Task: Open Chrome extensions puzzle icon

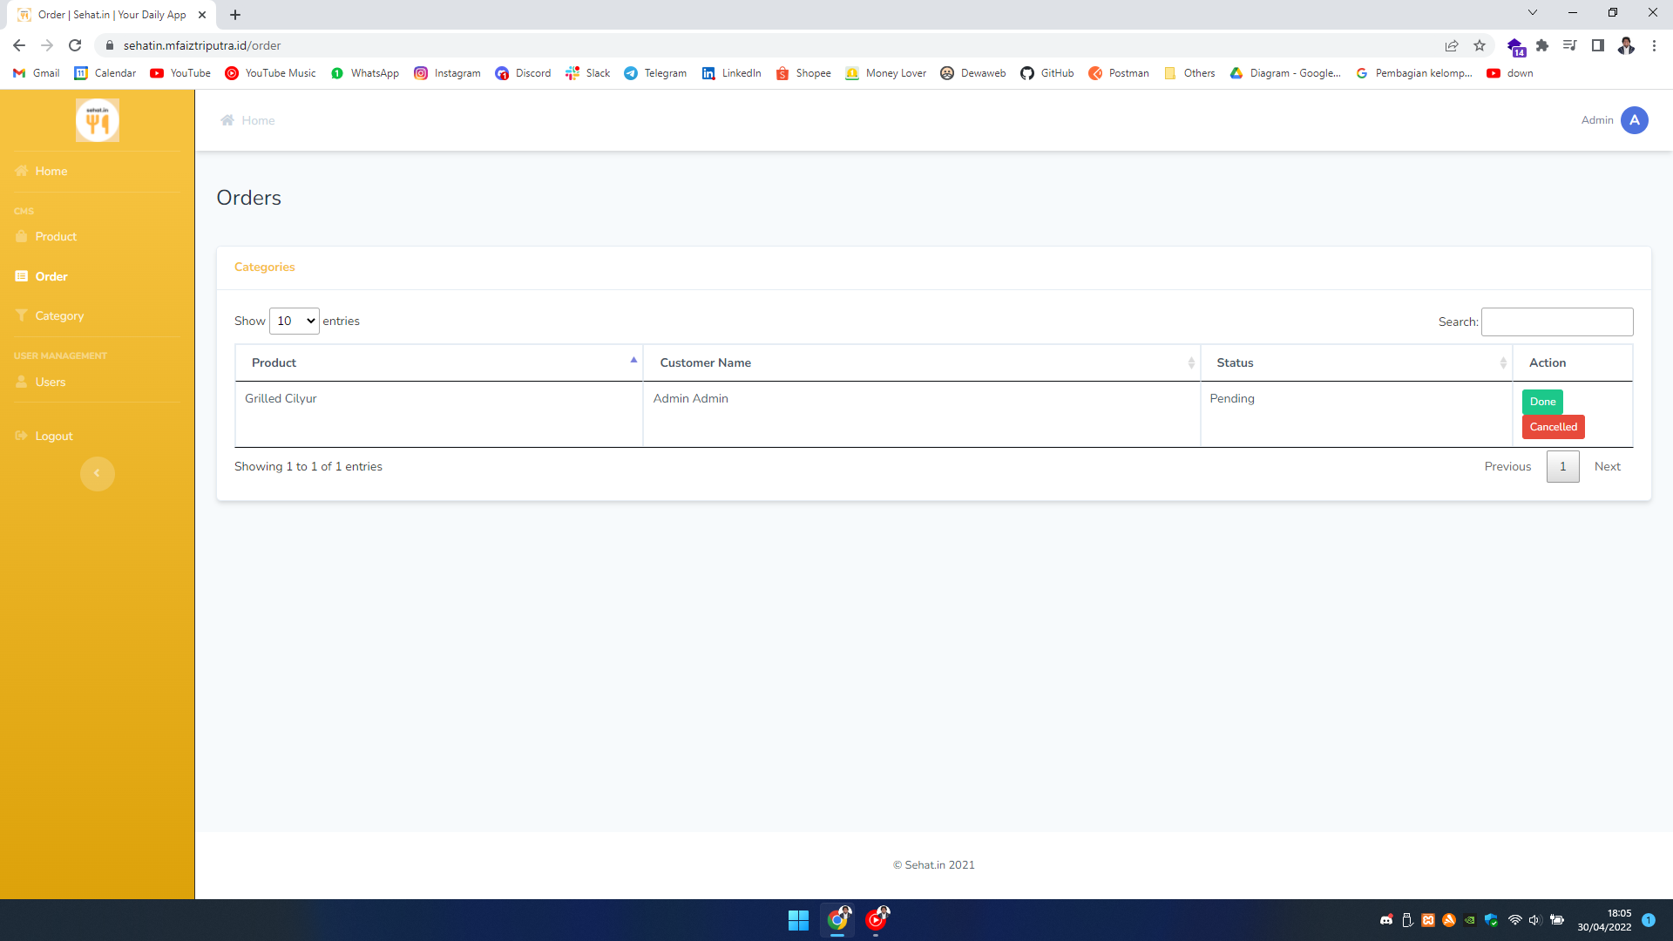Action: pyautogui.click(x=1542, y=45)
